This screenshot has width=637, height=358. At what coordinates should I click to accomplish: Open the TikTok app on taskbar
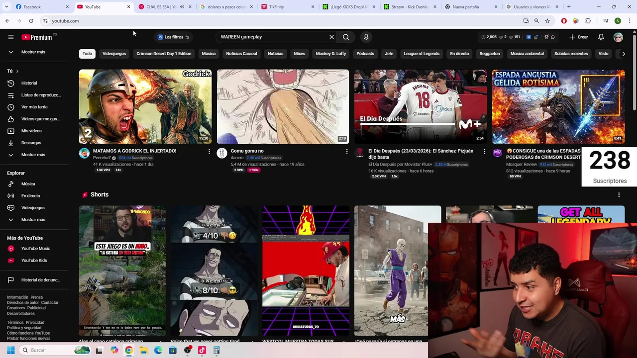point(202,350)
